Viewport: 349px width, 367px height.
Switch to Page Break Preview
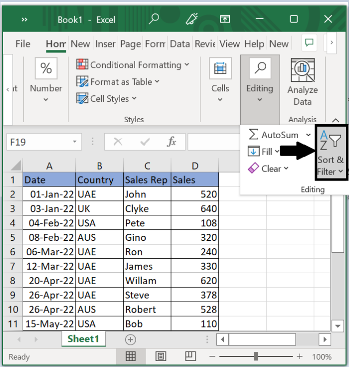click(x=190, y=357)
